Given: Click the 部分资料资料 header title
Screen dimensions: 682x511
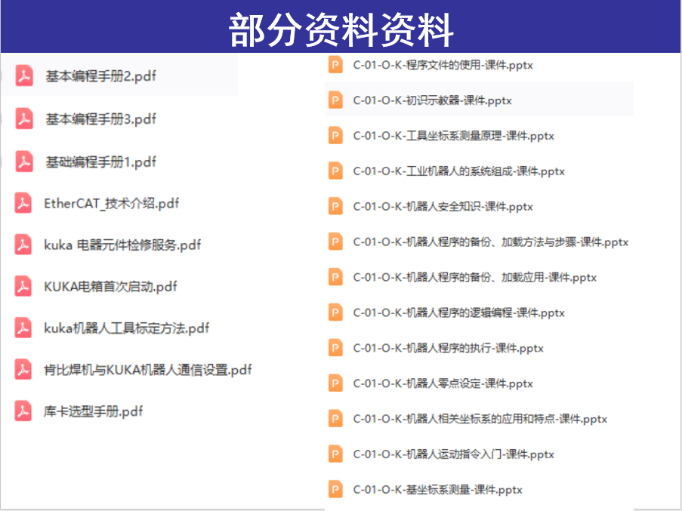Looking at the screenshot, I should pyautogui.click(x=341, y=29).
